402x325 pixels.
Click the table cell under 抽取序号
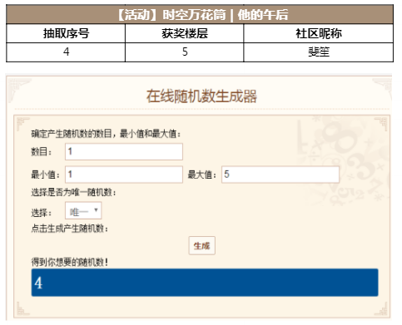(66, 52)
